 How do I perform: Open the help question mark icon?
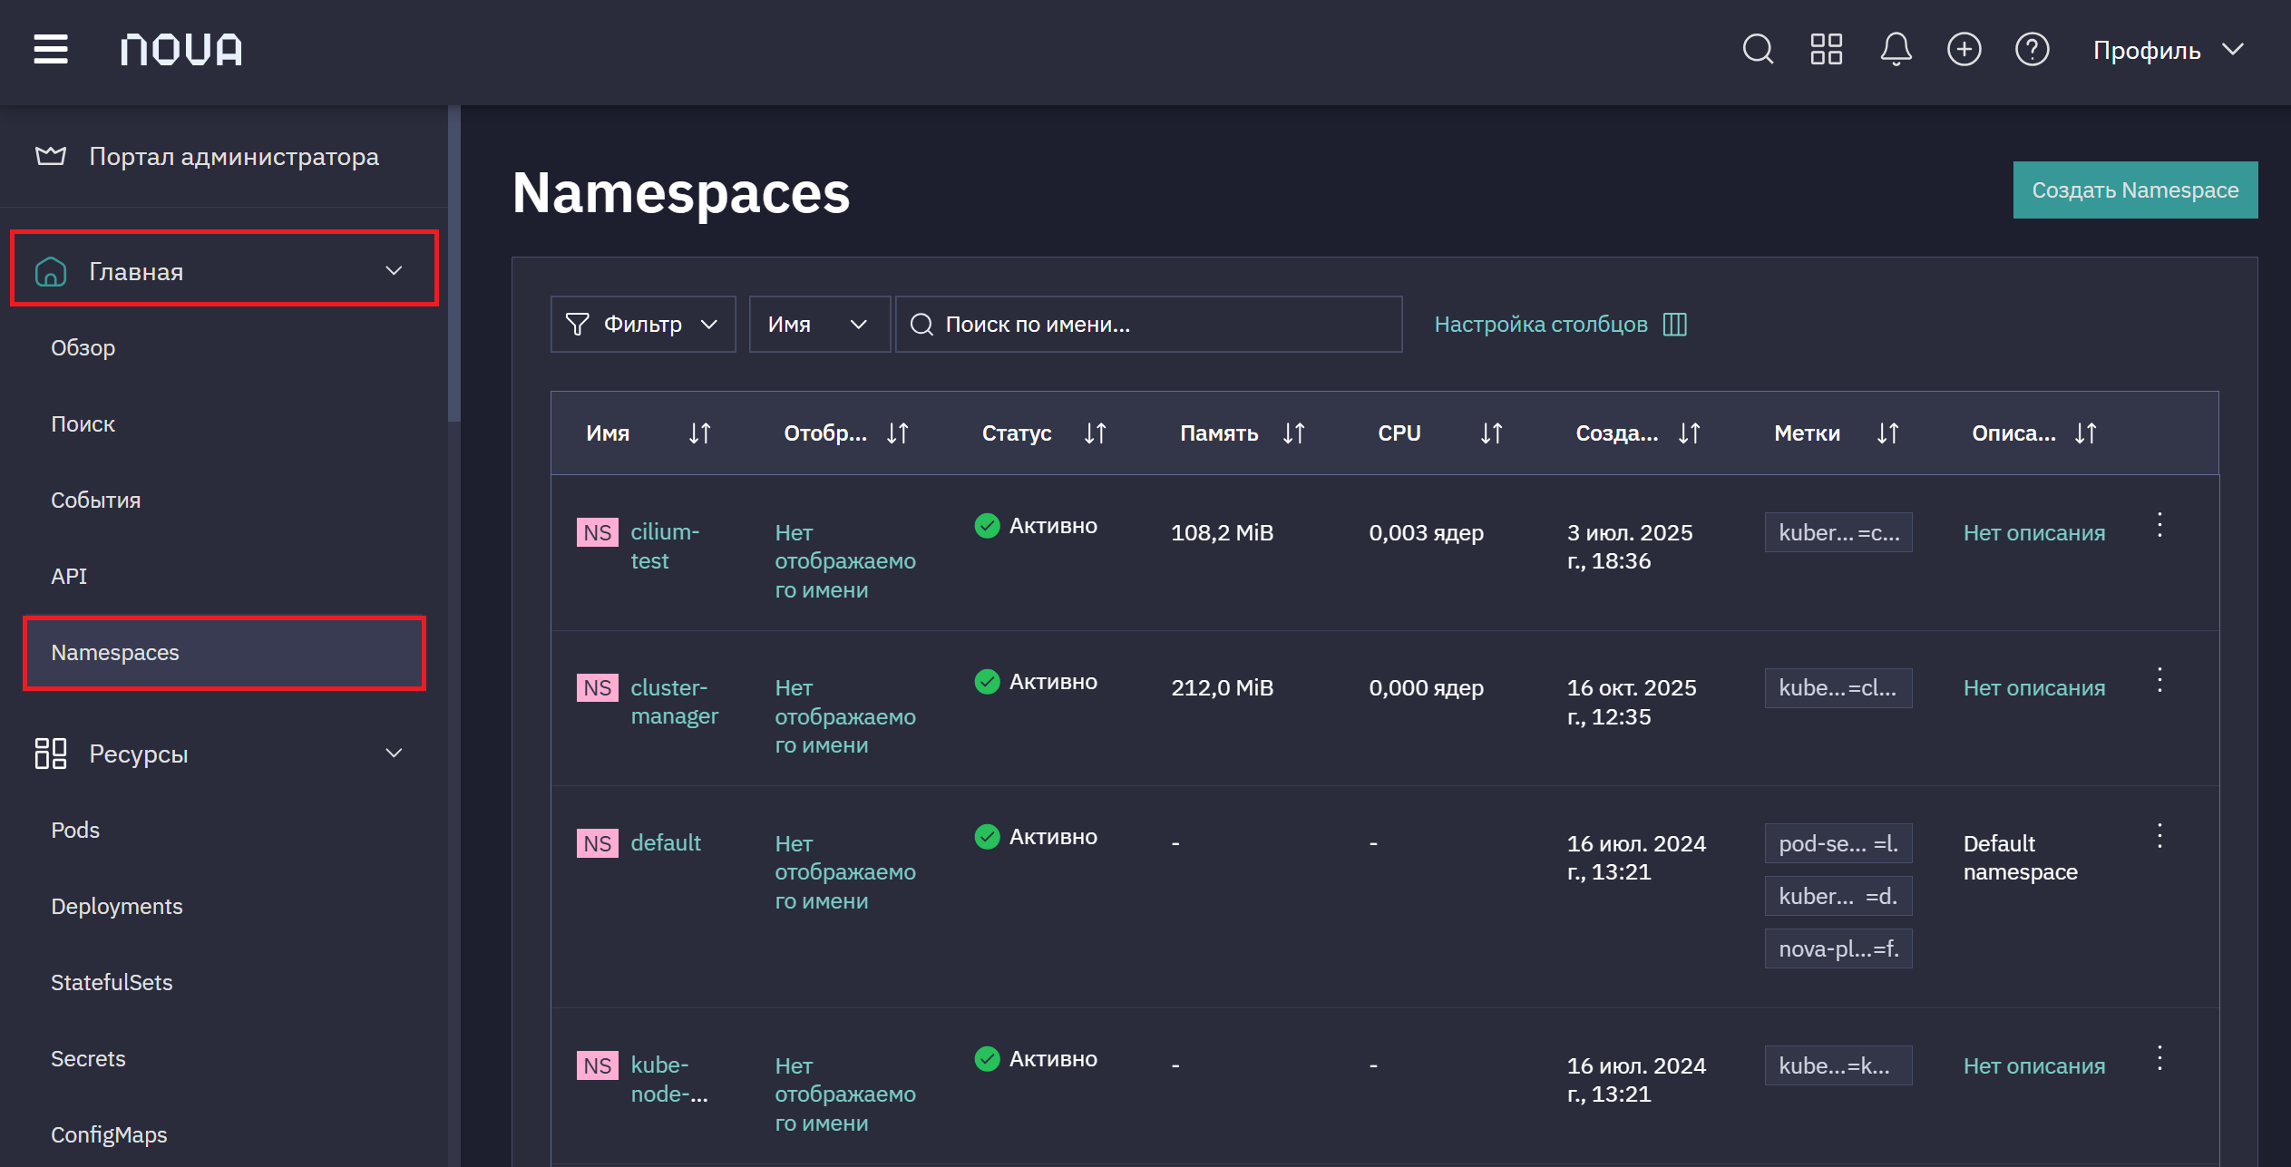tap(2033, 49)
